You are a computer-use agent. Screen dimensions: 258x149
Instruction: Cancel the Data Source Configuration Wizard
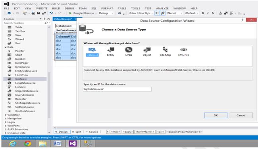point(241,115)
